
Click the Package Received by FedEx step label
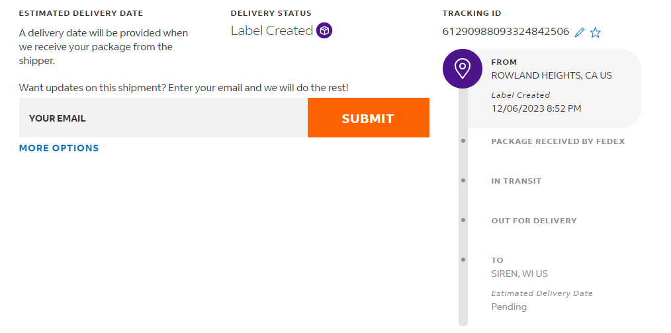point(558,141)
